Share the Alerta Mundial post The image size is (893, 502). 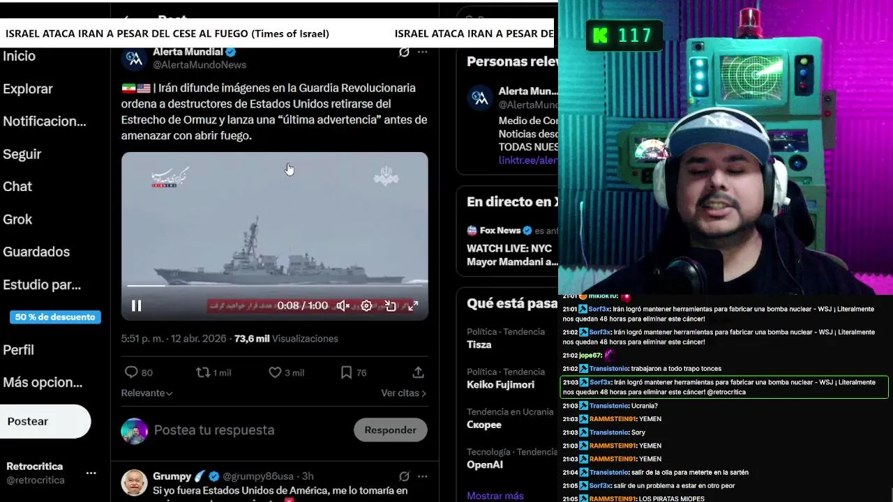[418, 373]
